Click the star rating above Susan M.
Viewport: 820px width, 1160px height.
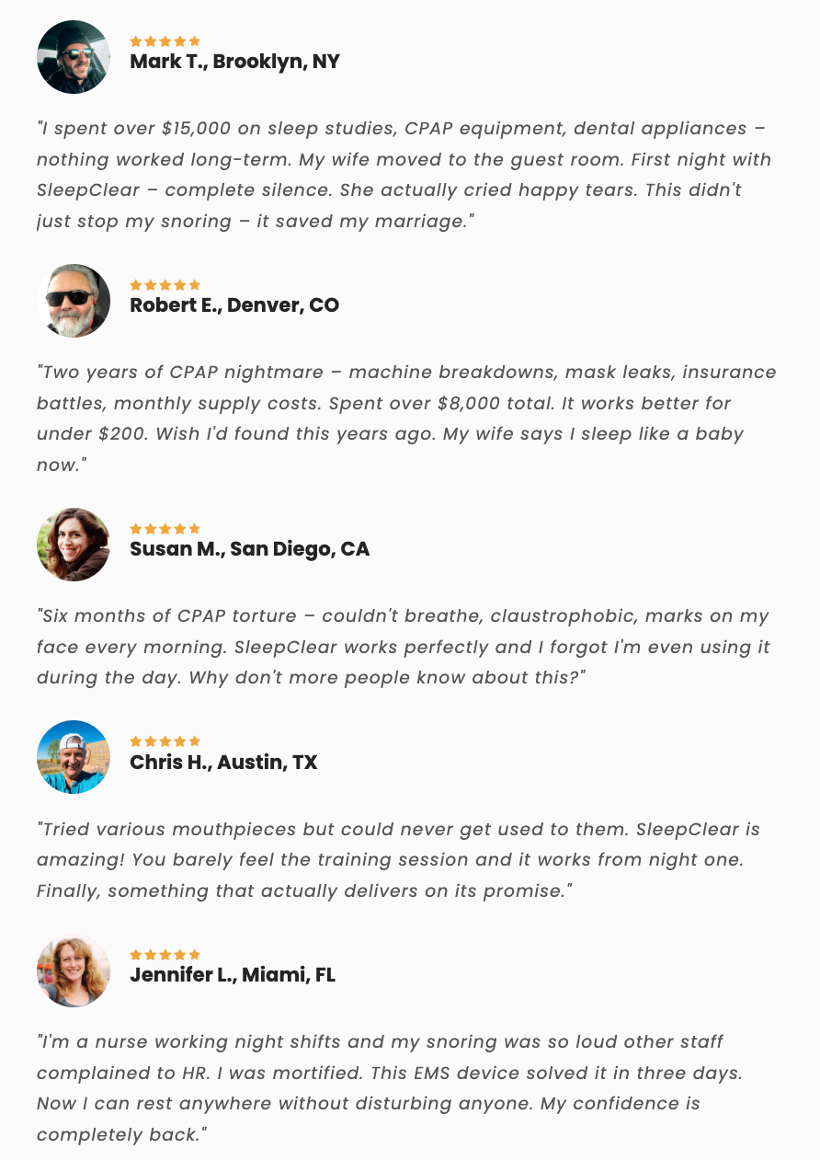coord(165,529)
